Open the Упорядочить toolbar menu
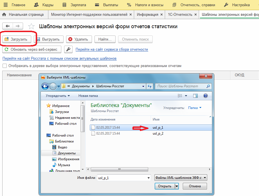This screenshot has height=196, width=259. click(x=58, y=96)
